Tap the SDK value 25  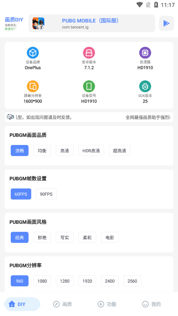tap(145, 101)
